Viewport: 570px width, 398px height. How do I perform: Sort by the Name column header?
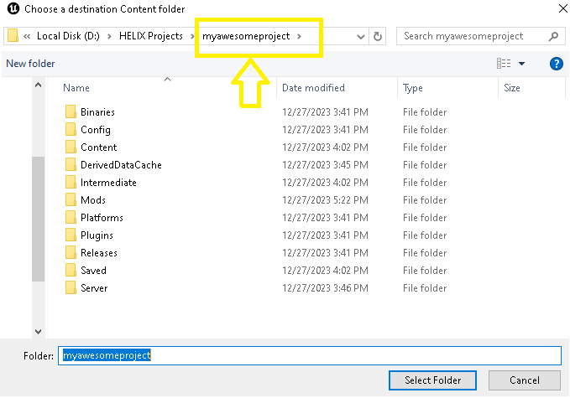tap(76, 88)
